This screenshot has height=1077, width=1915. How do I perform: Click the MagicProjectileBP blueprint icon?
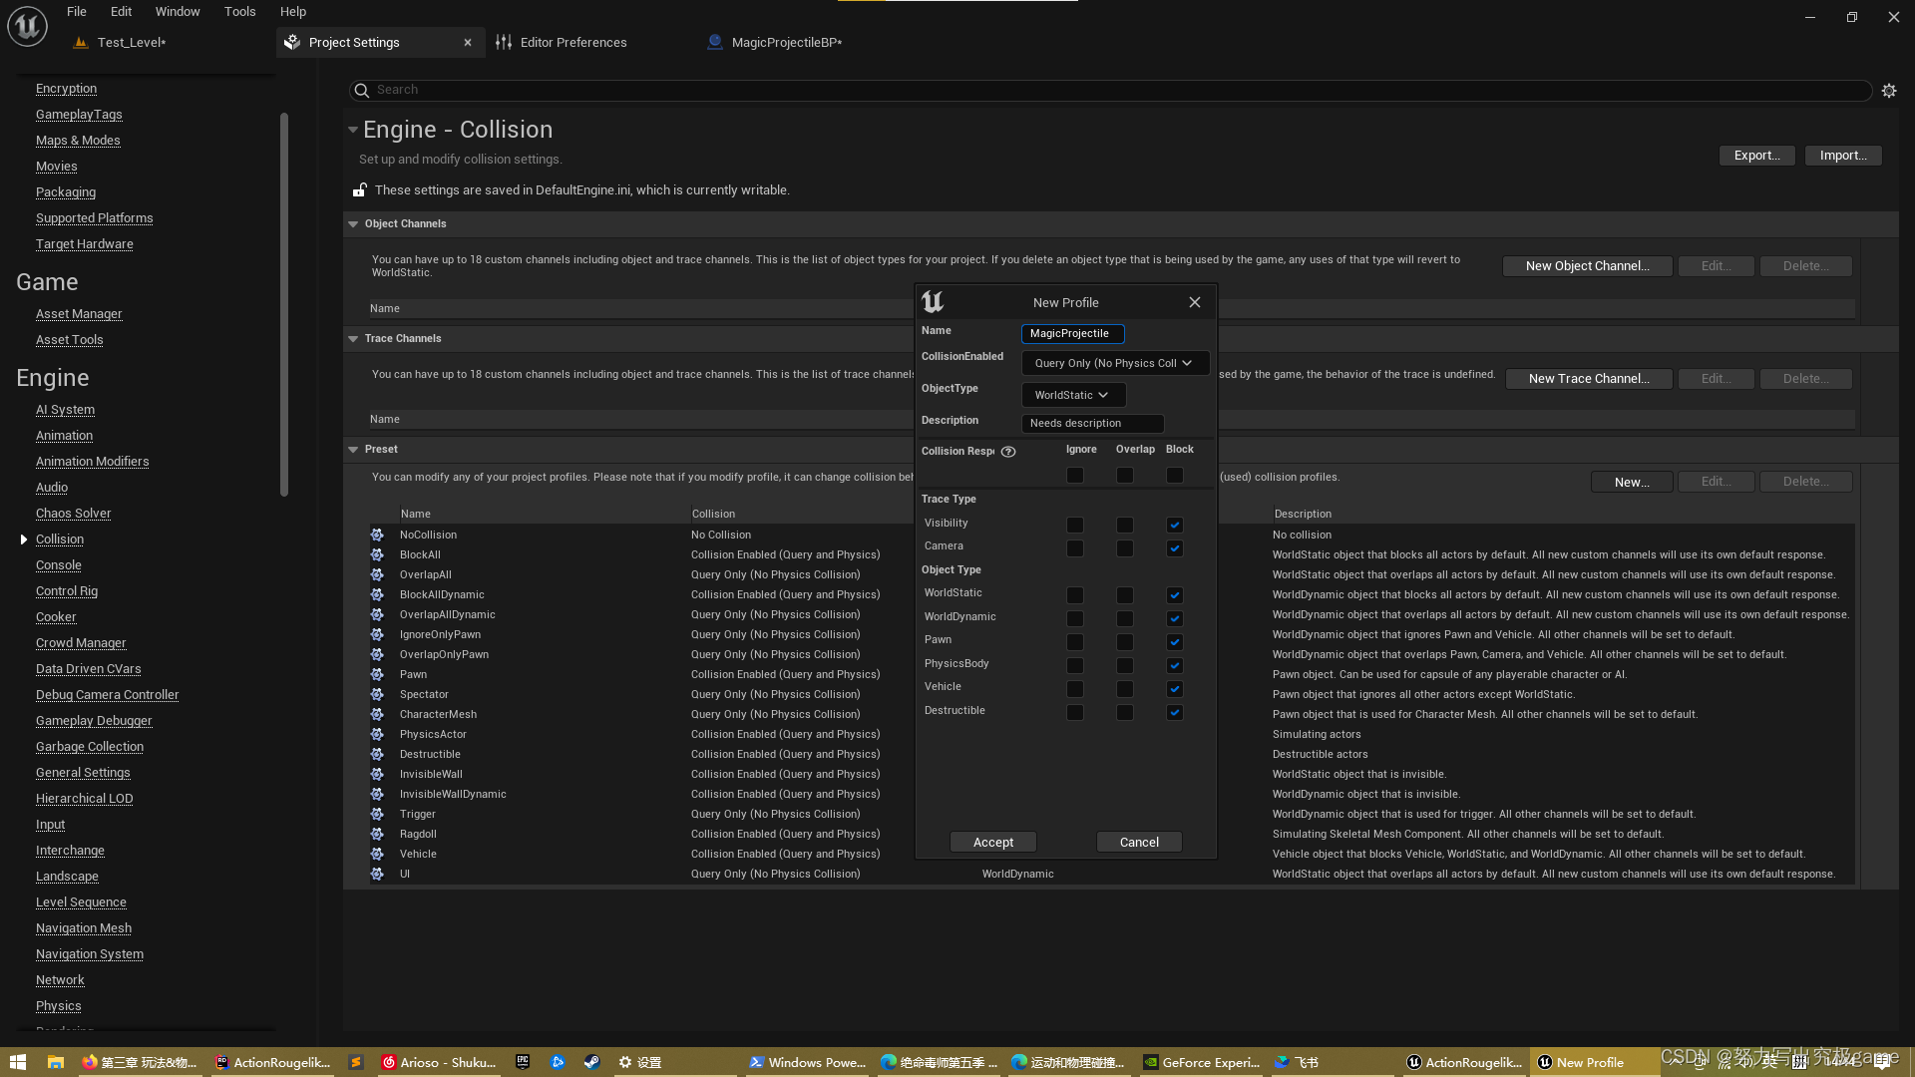714,42
